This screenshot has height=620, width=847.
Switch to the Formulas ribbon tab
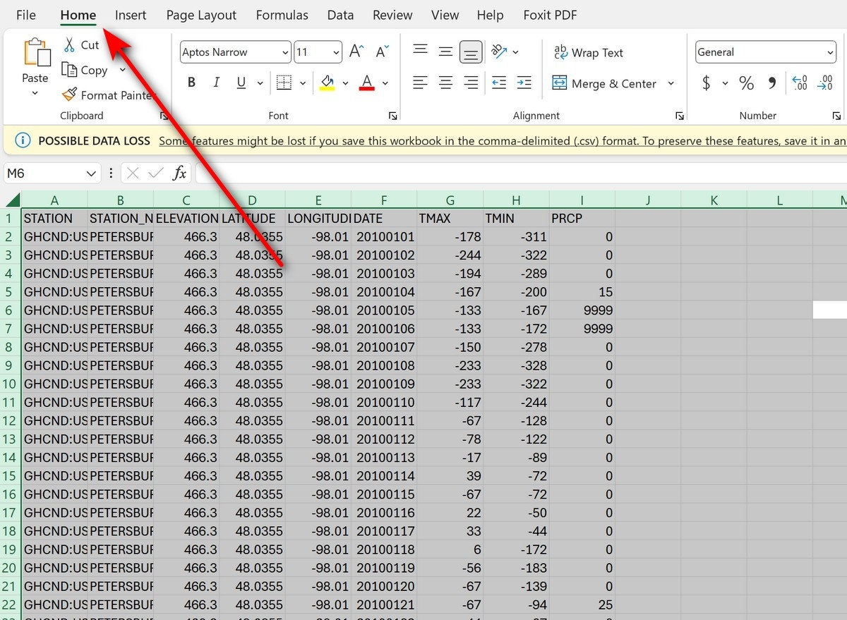282,14
